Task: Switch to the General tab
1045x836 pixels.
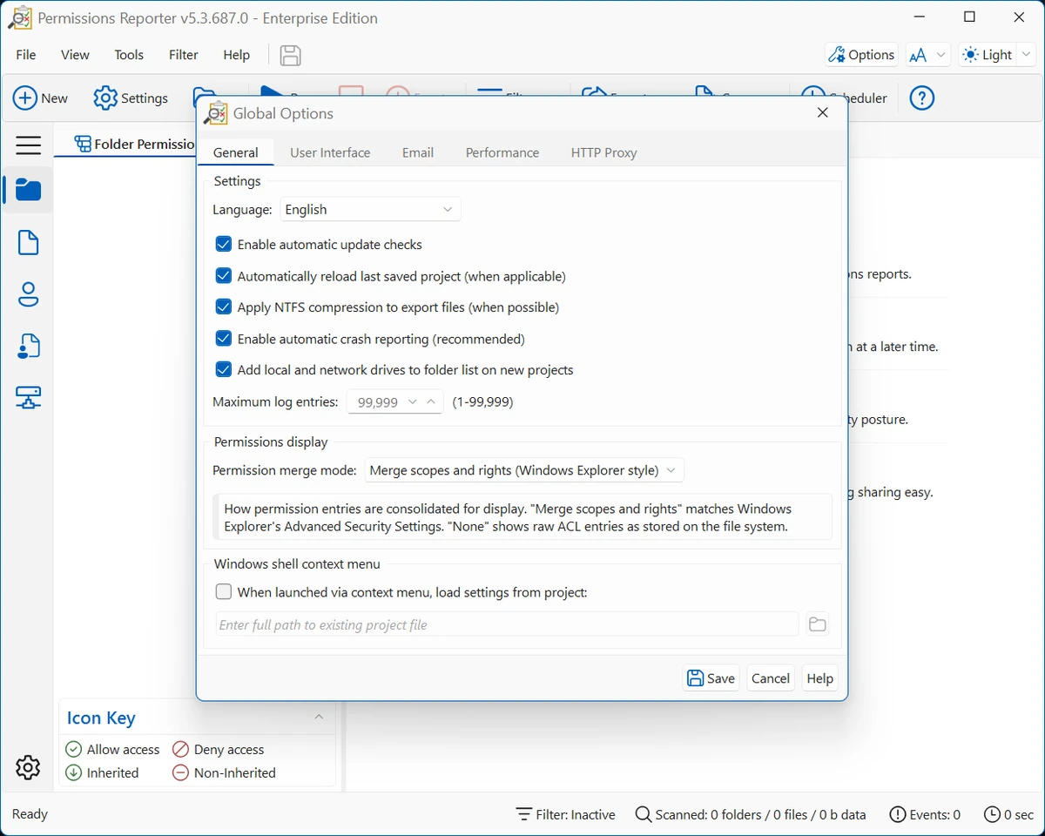Action: pos(236,152)
